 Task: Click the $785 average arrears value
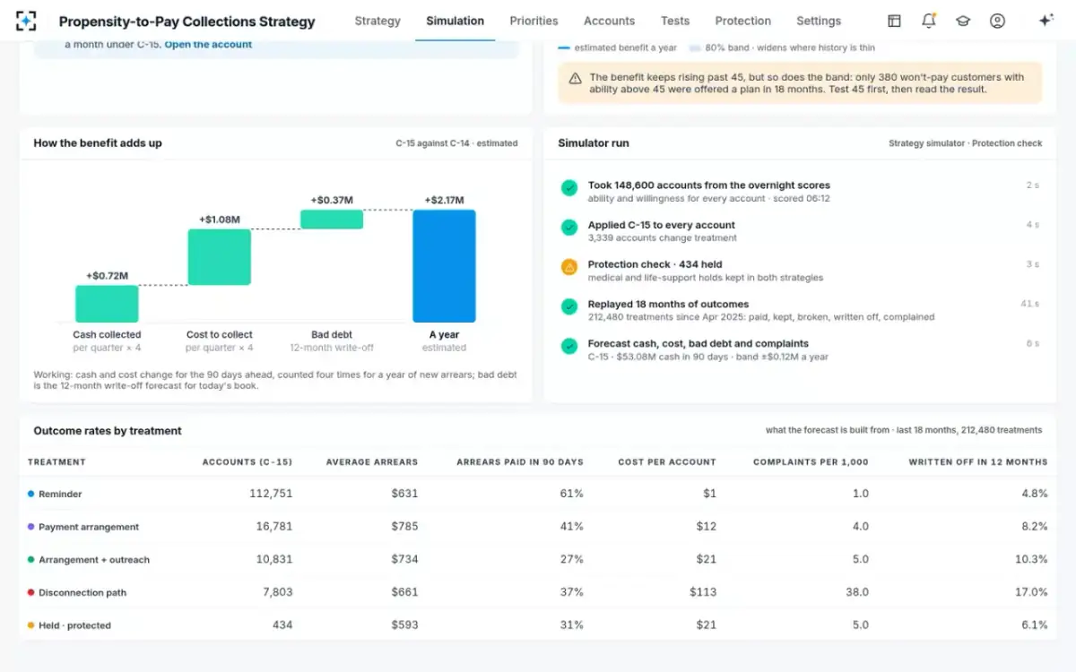[404, 527]
